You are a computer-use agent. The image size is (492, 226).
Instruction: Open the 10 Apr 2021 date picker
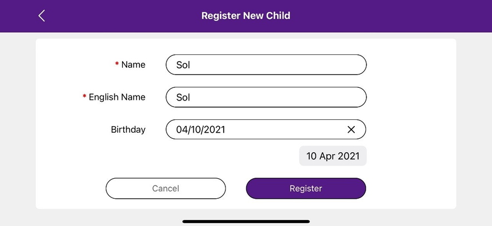[x=333, y=156]
